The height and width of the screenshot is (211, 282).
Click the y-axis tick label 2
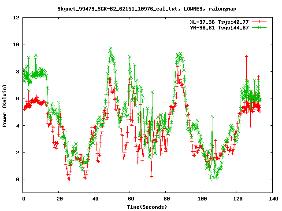coord(18,153)
